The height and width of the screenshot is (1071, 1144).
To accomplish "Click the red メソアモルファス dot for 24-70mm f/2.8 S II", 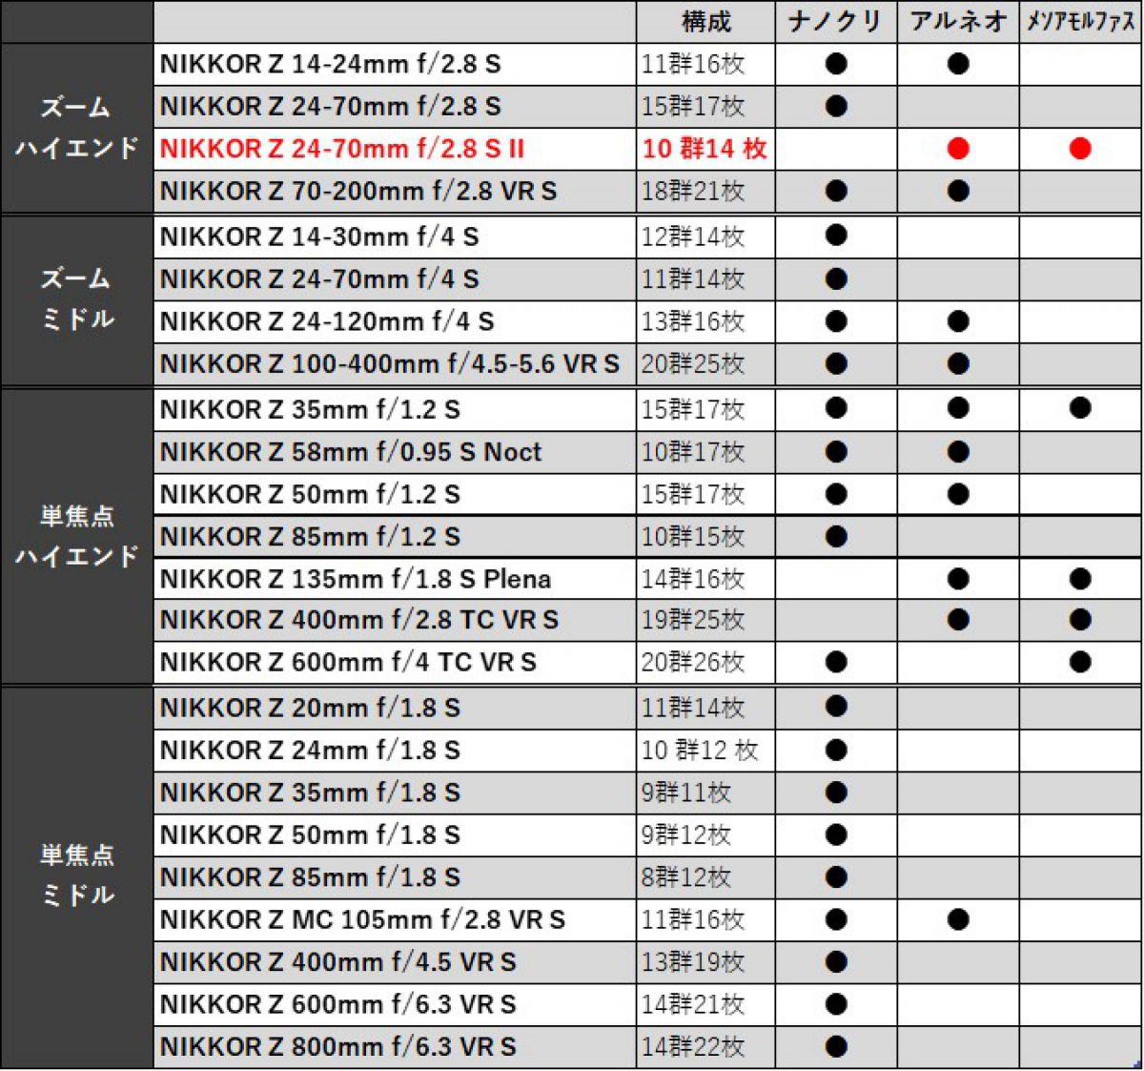I will 1080,148.
